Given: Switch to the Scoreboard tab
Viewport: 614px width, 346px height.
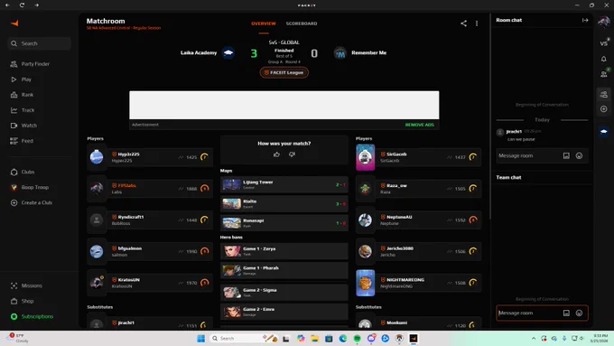Looking at the screenshot, I should click(x=302, y=23).
